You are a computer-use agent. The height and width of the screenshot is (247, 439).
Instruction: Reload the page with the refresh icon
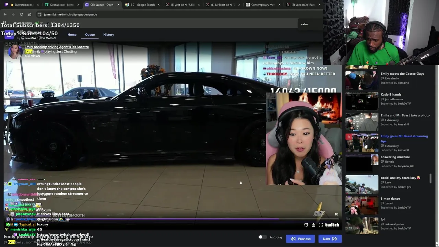tap(21, 14)
